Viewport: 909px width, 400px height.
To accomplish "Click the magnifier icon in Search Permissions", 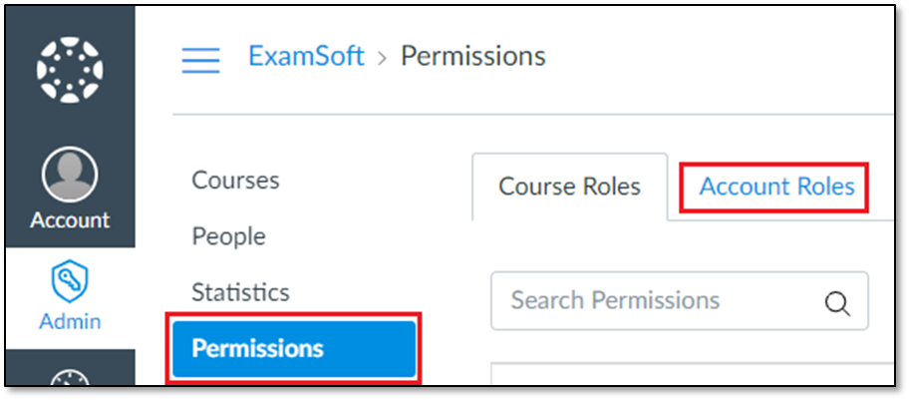I will click(x=837, y=303).
